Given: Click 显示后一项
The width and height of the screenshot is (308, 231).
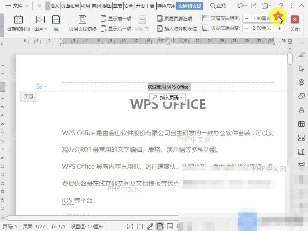Looking at the screenshot, I should (x=116, y=28).
